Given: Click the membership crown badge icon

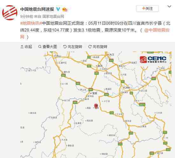Looking at the screenshot, I should click(65, 9).
